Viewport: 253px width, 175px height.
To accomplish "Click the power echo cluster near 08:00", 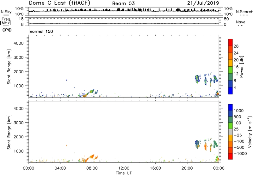I will 92,91.
